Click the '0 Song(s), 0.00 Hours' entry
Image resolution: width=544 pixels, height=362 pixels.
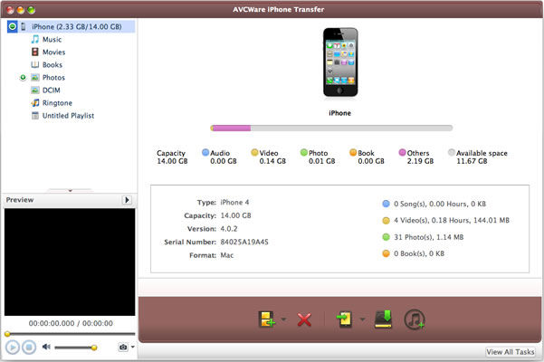tap(440, 204)
